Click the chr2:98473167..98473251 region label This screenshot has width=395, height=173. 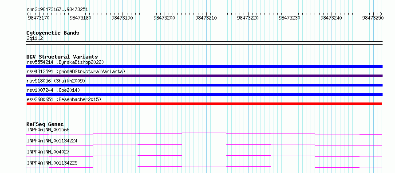[57, 9]
